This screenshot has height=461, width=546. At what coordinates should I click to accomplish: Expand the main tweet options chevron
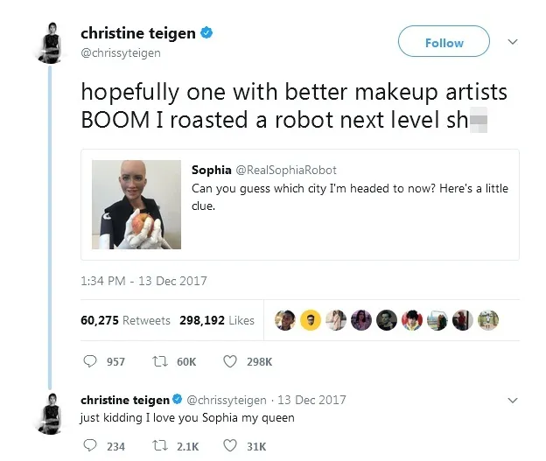click(x=513, y=41)
